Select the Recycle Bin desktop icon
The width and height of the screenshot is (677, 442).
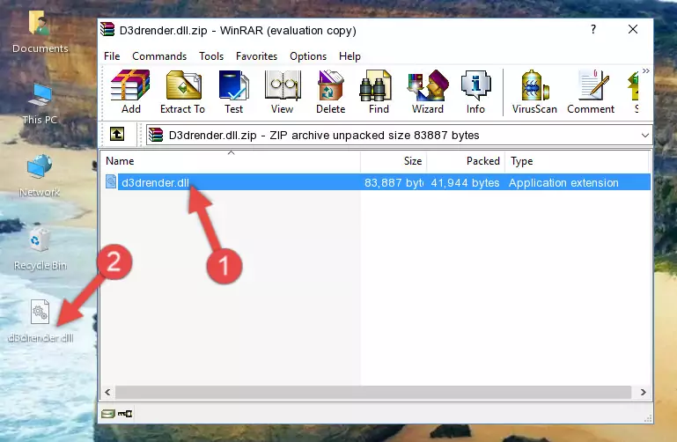tap(40, 249)
